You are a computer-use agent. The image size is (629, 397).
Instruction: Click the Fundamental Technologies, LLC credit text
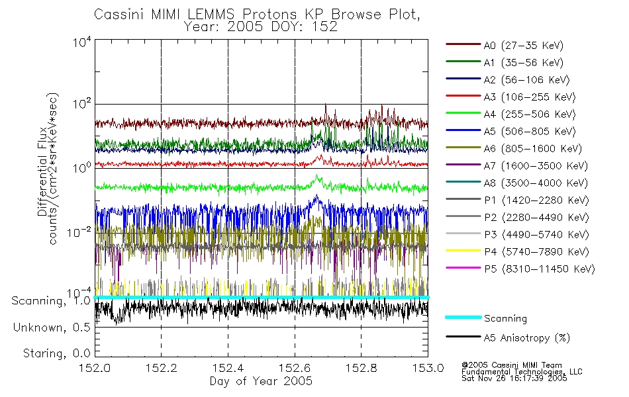[x=522, y=372]
